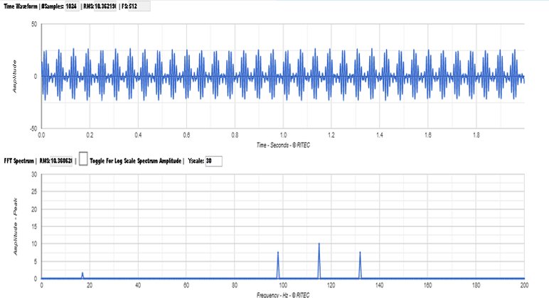Click the waveform at the 1.0 second mark
The height and width of the screenshot is (298, 549).
(x=283, y=76)
